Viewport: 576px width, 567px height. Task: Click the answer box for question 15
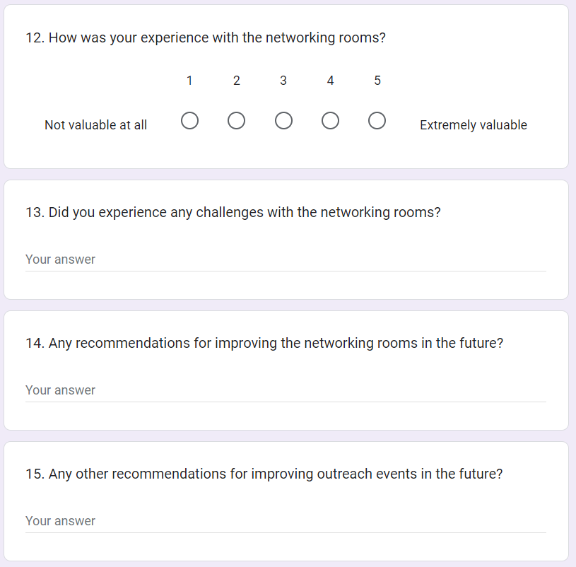pos(286,521)
